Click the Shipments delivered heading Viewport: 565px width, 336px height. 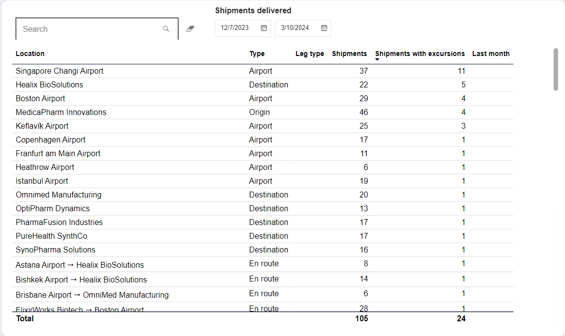253,11
